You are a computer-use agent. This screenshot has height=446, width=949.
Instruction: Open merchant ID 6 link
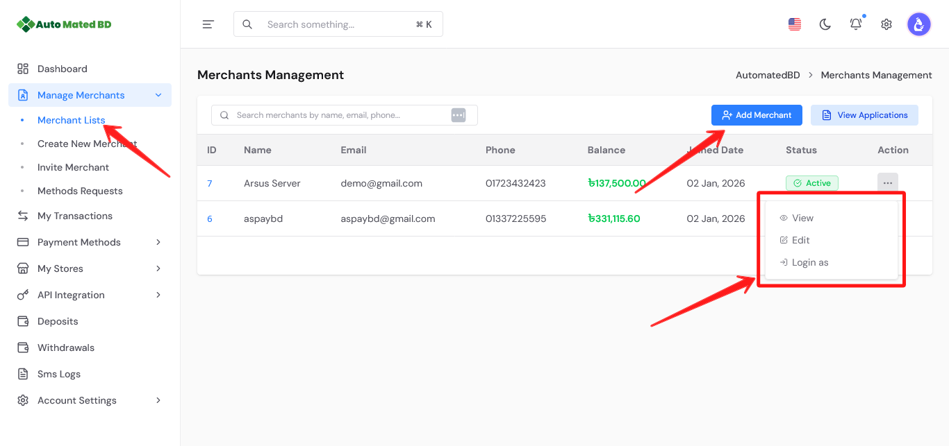pos(210,218)
